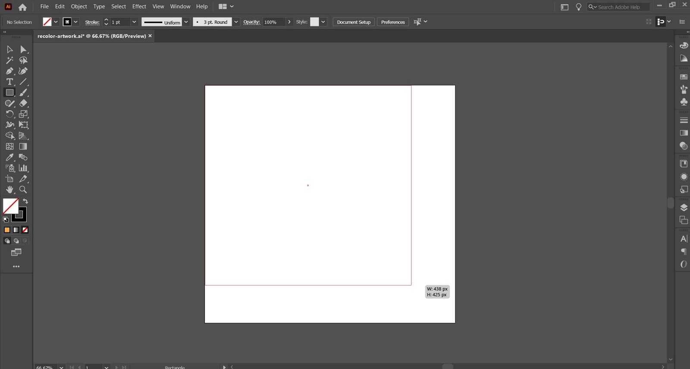Select the Paintbrush tool

tap(23, 93)
